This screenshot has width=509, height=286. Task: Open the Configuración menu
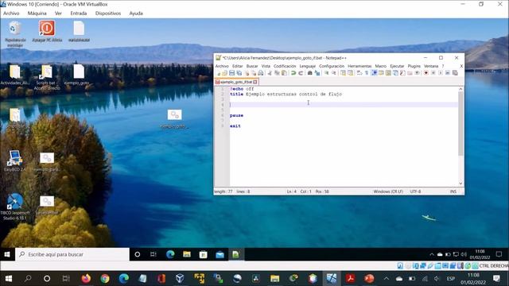(332, 66)
